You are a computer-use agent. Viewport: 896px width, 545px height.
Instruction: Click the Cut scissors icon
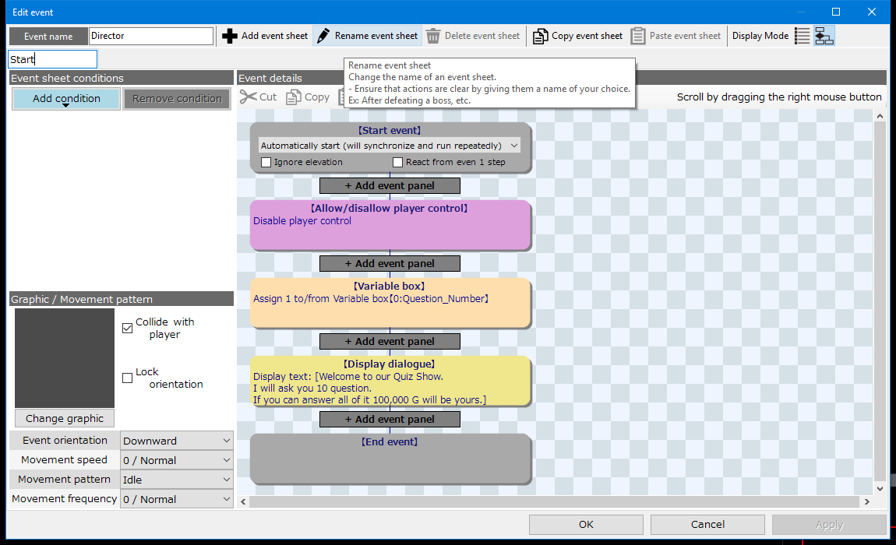(x=248, y=97)
